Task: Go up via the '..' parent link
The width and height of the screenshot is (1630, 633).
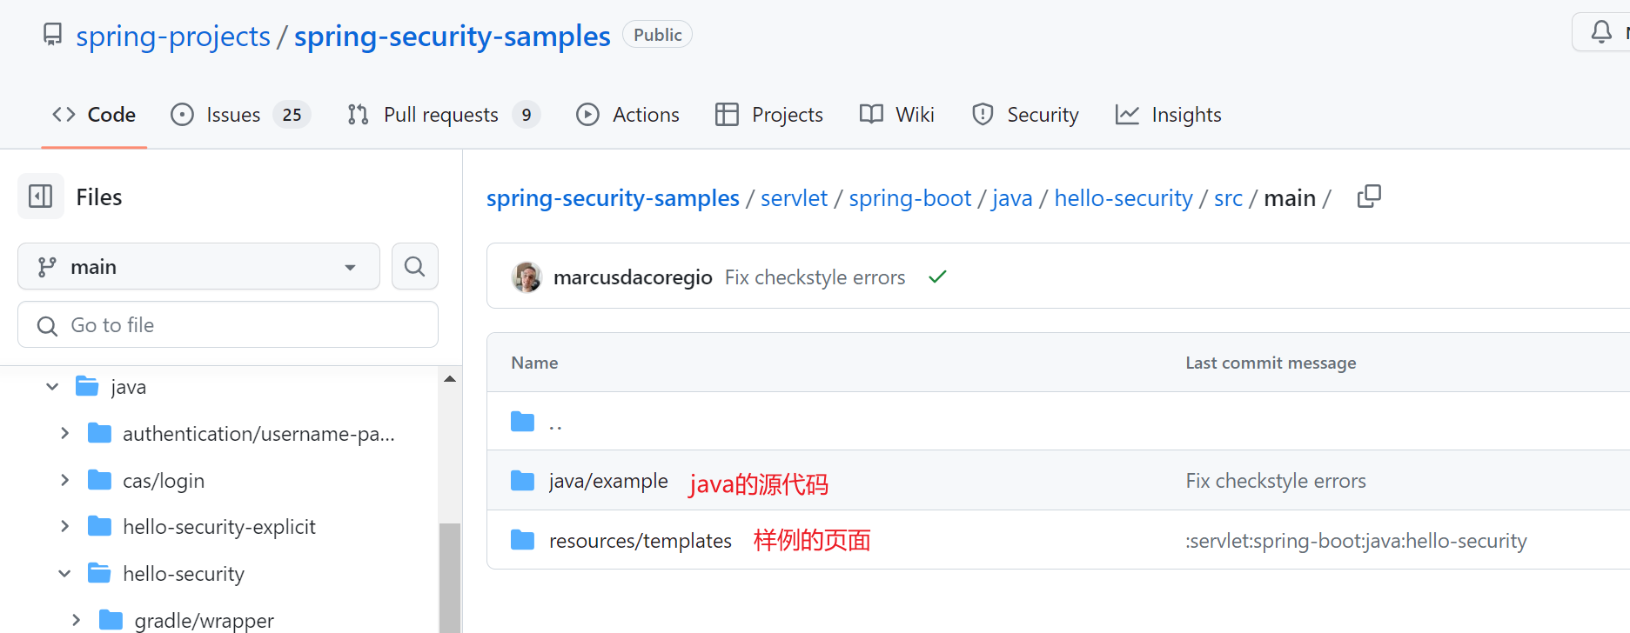Action: tap(555, 423)
